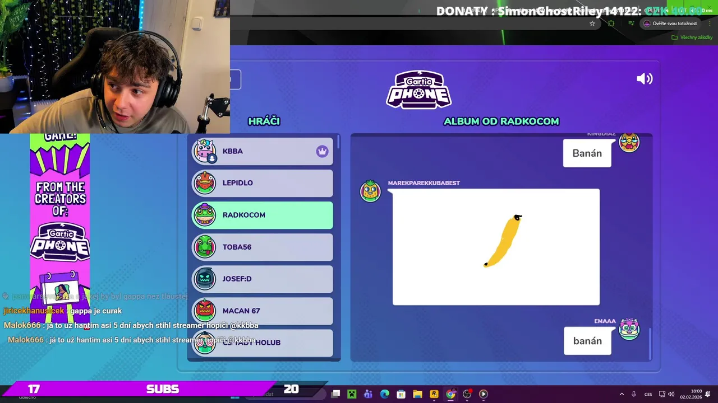Switch to Chrome in taskbar
Image resolution: width=718 pixels, height=403 pixels.
pyautogui.click(x=450, y=394)
